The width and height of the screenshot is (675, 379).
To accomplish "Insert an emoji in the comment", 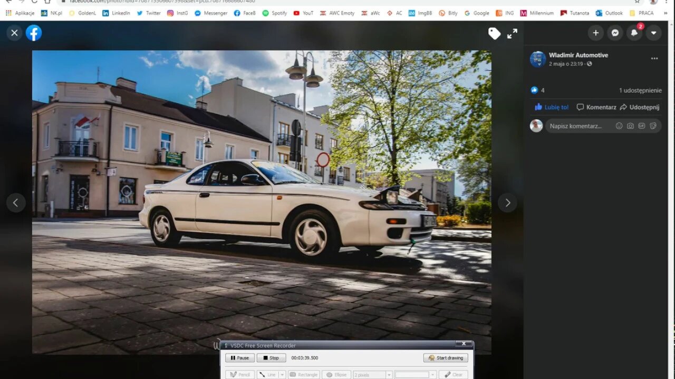I will (619, 126).
